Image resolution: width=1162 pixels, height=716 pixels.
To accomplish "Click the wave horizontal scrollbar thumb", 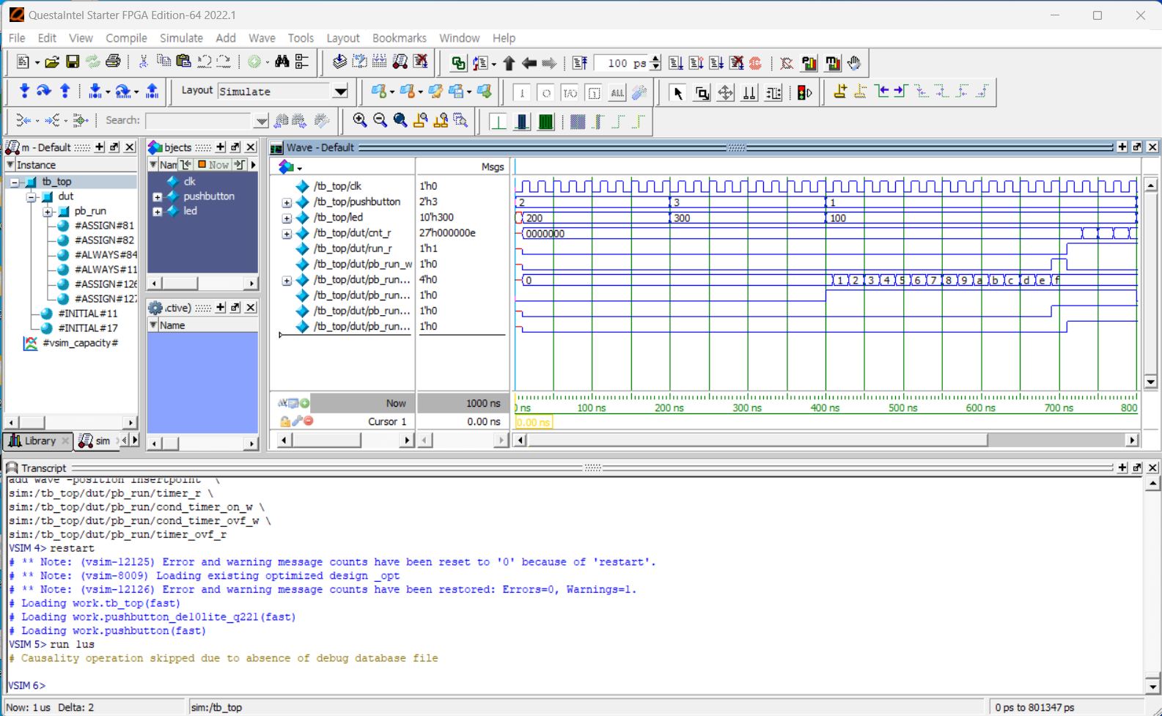I will (x=757, y=440).
